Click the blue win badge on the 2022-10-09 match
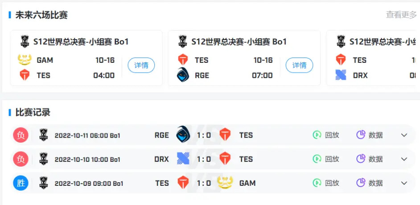 coord(21,183)
